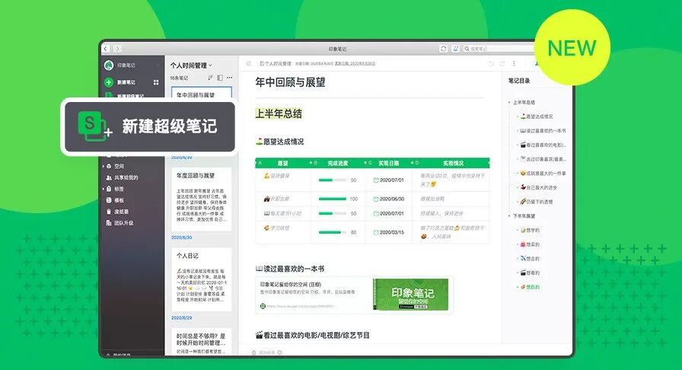
Task: Select the 年中回顾与展望 note card
Action: point(202,93)
